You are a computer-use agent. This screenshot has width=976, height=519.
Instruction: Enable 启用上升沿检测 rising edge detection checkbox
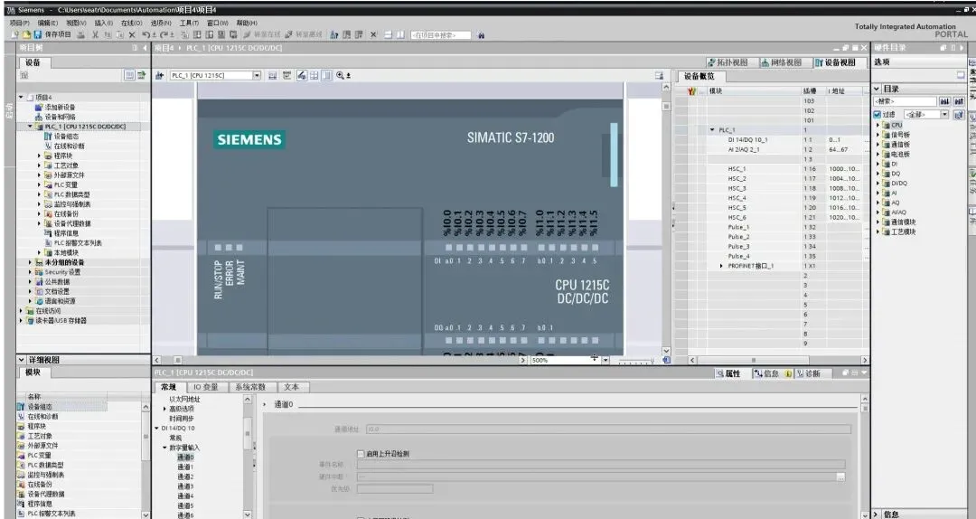coord(360,454)
